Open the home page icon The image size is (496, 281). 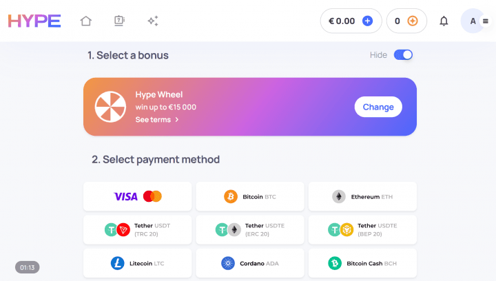tap(85, 21)
